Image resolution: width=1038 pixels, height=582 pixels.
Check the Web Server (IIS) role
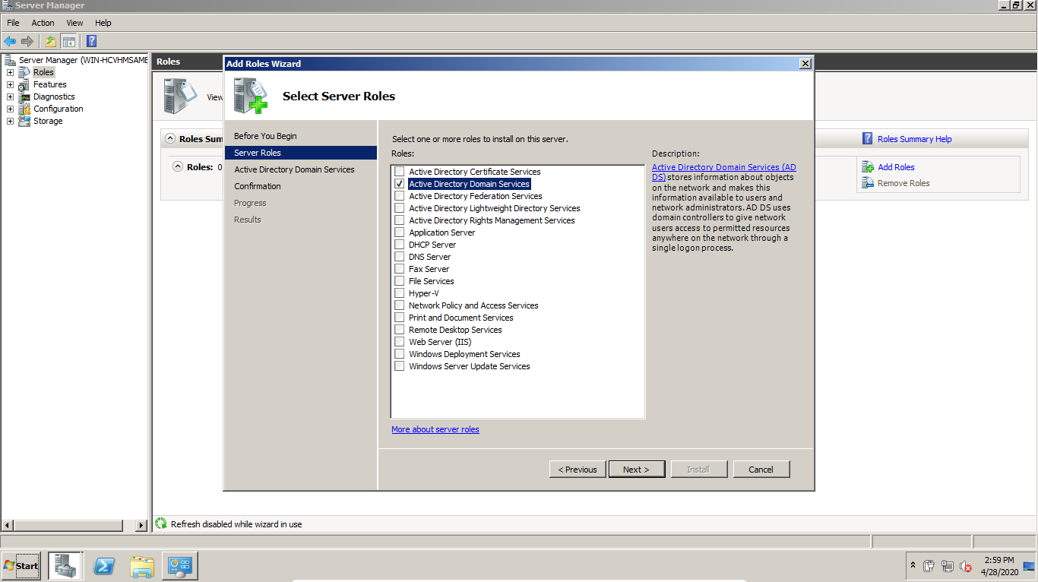[x=400, y=342]
